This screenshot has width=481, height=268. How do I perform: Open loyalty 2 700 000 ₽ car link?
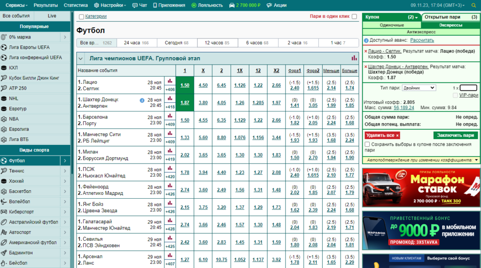click(x=245, y=5)
